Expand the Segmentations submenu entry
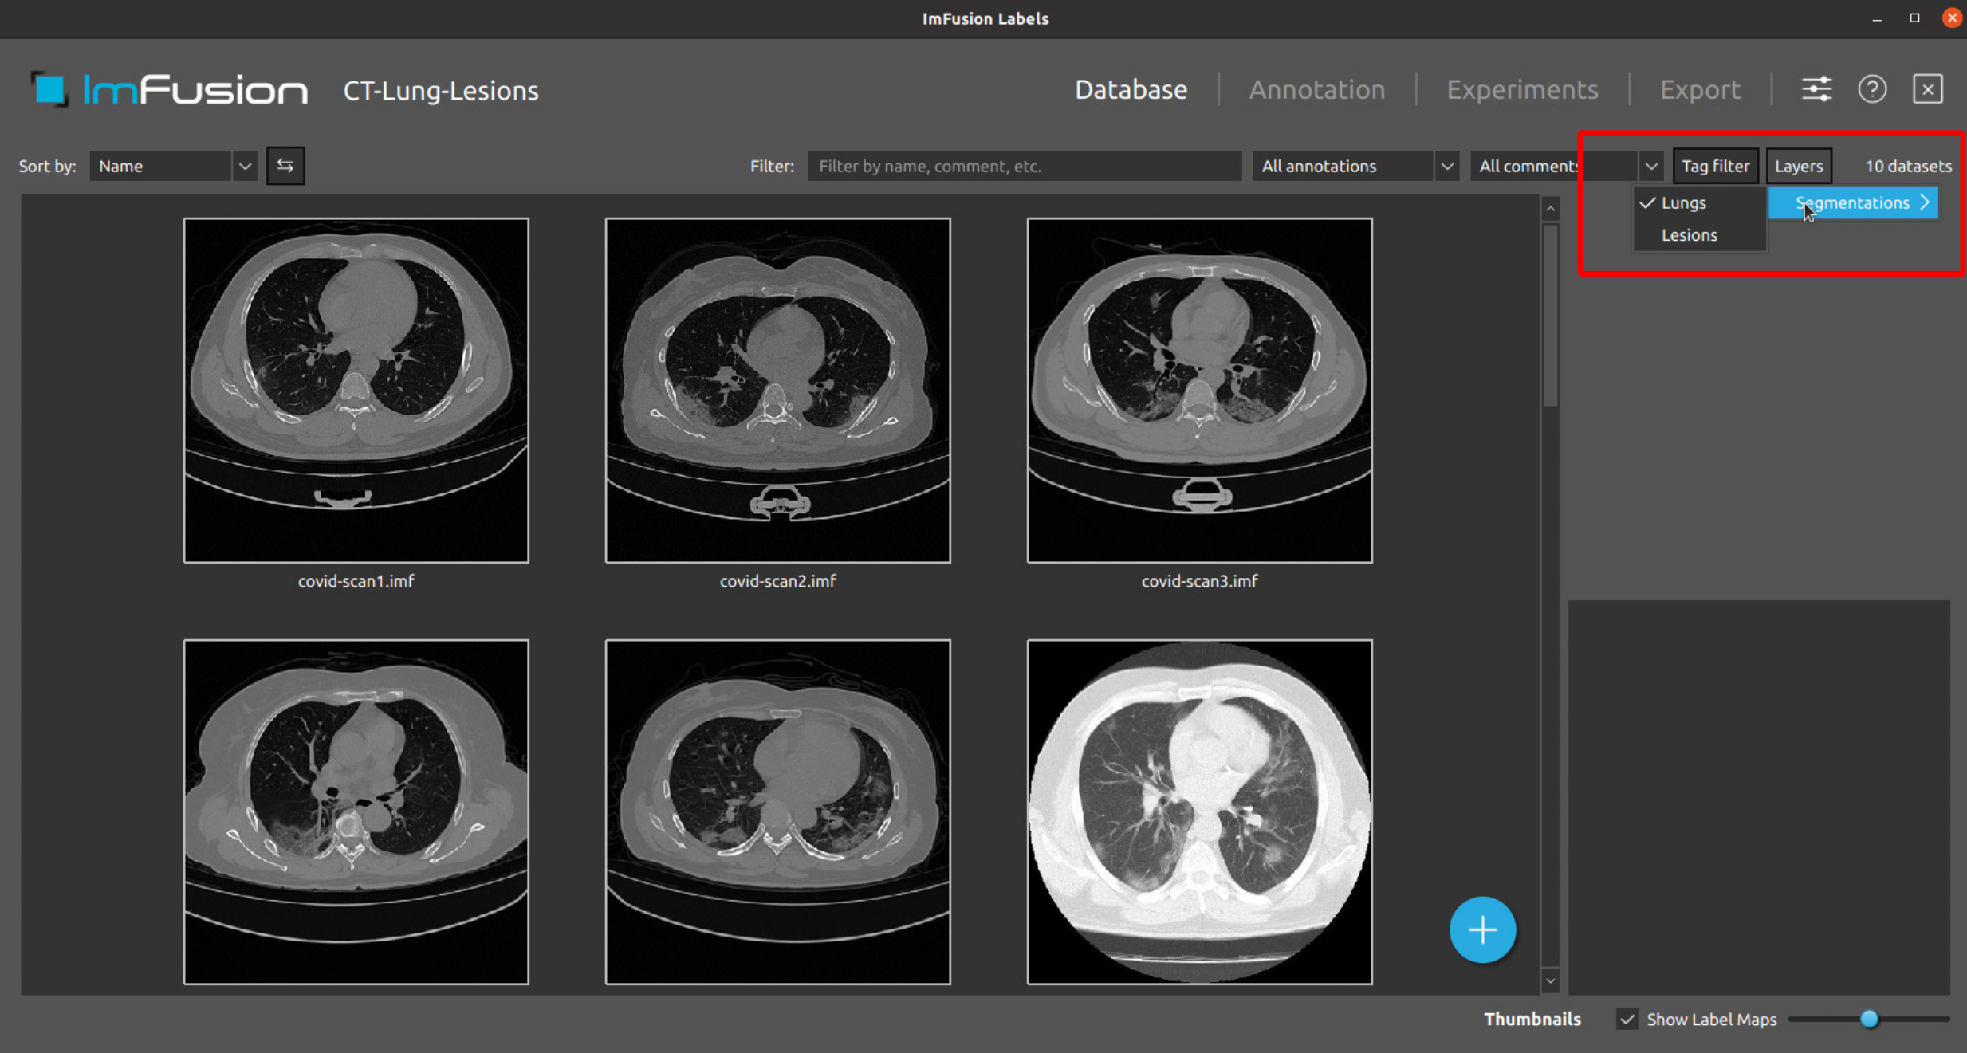Viewport: 1967px width, 1053px height. point(1853,202)
